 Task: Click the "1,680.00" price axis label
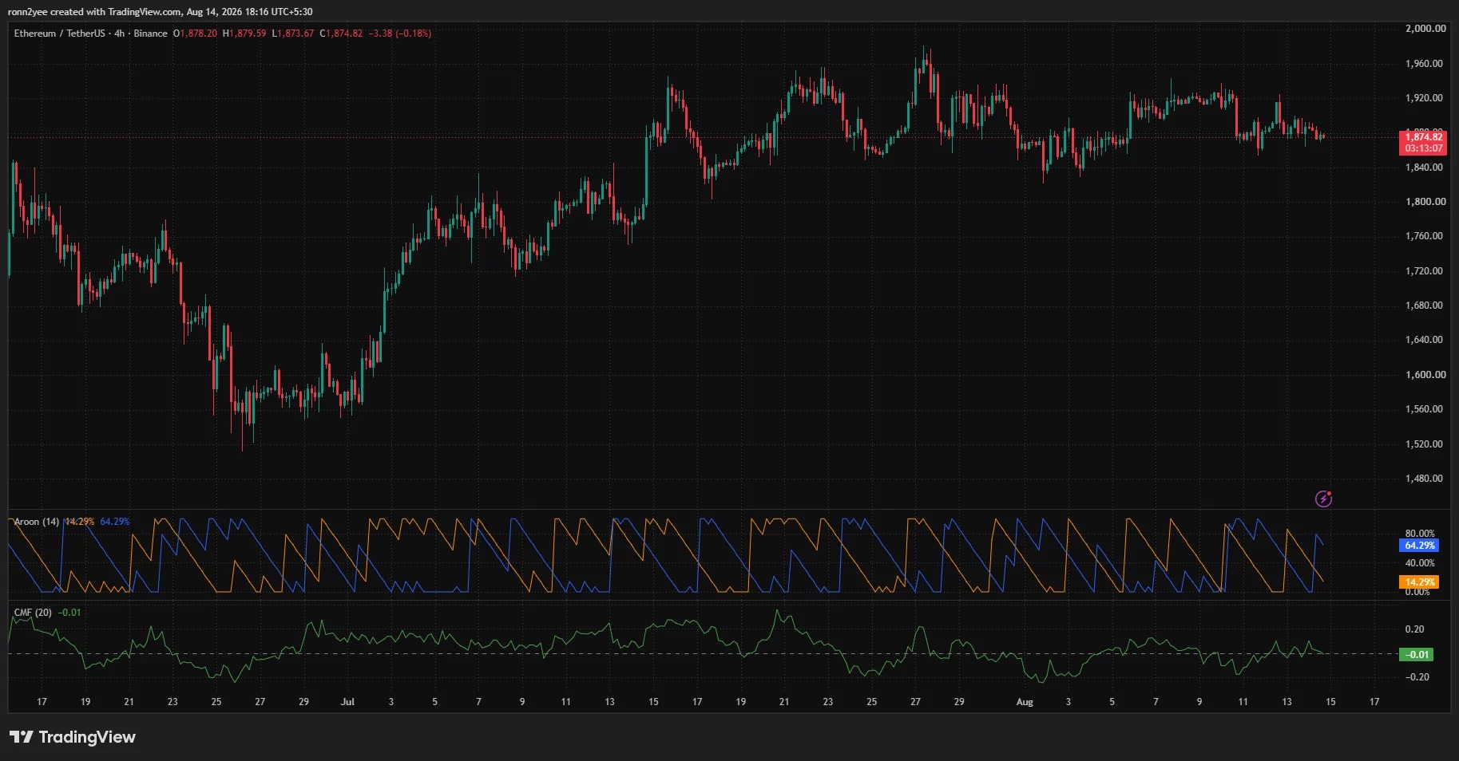click(x=1425, y=306)
